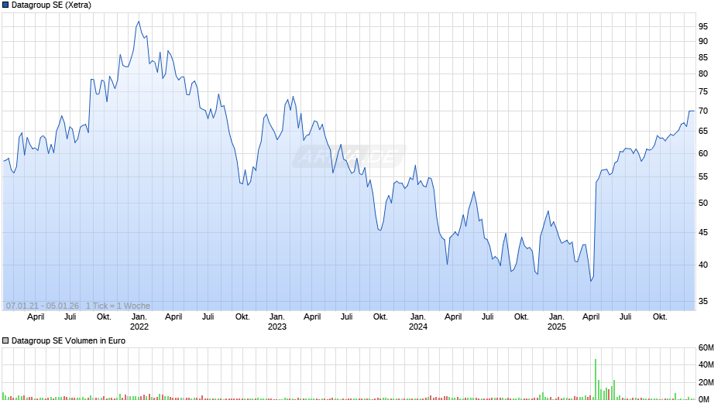The height and width of the screenshot is (407, 728).
Task: Click the blue Datagroup SE legend square
Action: coord(5,5)
